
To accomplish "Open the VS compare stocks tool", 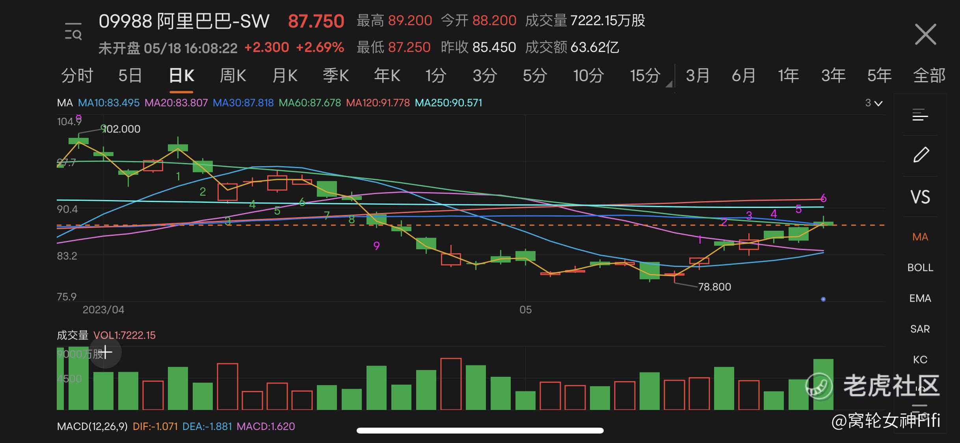I will click(x=920, y=197).
